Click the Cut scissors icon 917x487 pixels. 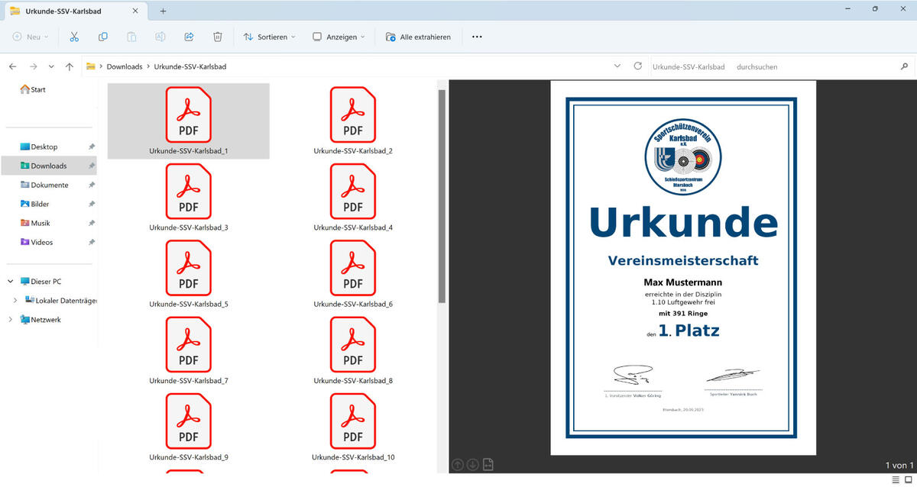point(74,37)
